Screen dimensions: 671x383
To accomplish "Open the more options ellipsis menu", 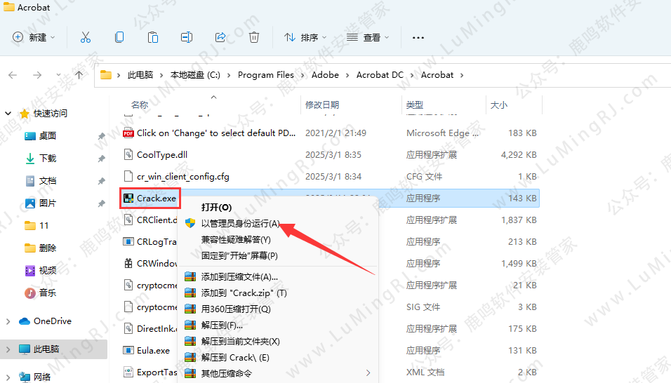I will 418,38.
